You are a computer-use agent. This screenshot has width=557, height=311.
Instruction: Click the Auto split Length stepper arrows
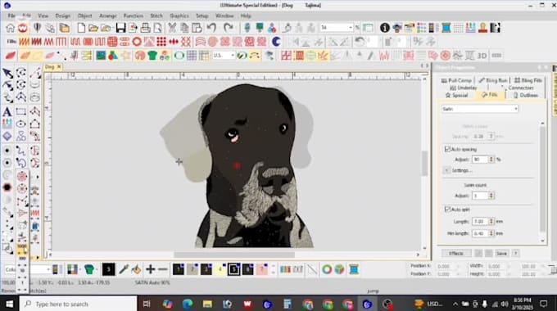(x=491, y=221)
